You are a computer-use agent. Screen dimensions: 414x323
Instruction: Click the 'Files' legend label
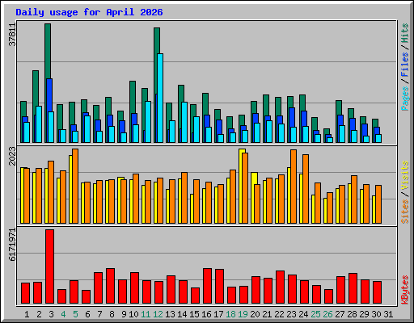(404, 65)
